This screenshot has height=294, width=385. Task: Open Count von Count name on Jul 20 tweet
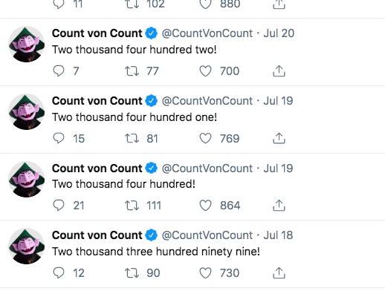pyautogui.click(x=97, y=33)
